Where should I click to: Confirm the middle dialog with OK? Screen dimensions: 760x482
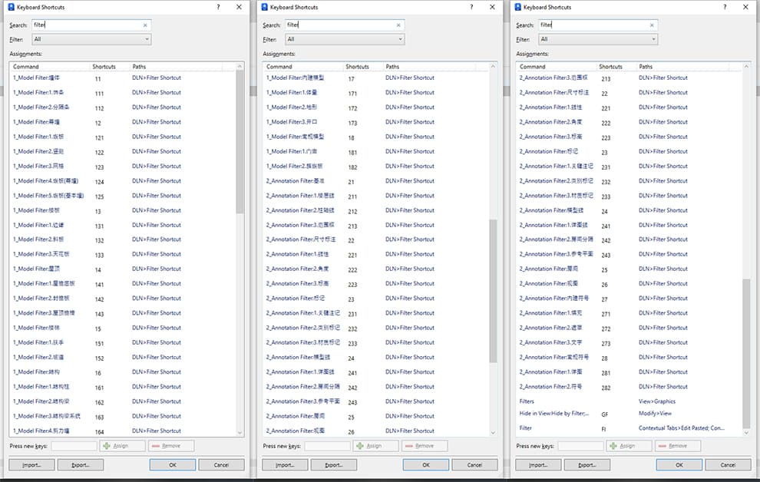tap(426, 464)
